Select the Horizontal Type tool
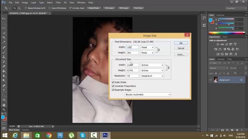The height and width of the screenshot is (139, 248). tap(4, 90)
